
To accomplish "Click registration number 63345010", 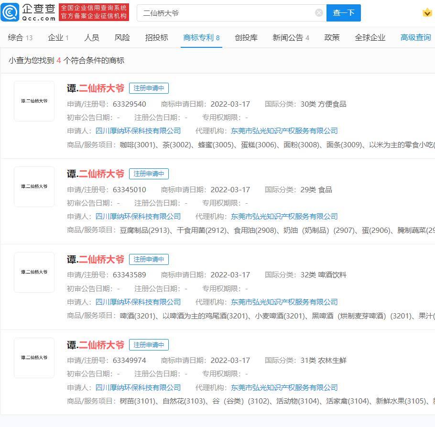I will point(129,190).
